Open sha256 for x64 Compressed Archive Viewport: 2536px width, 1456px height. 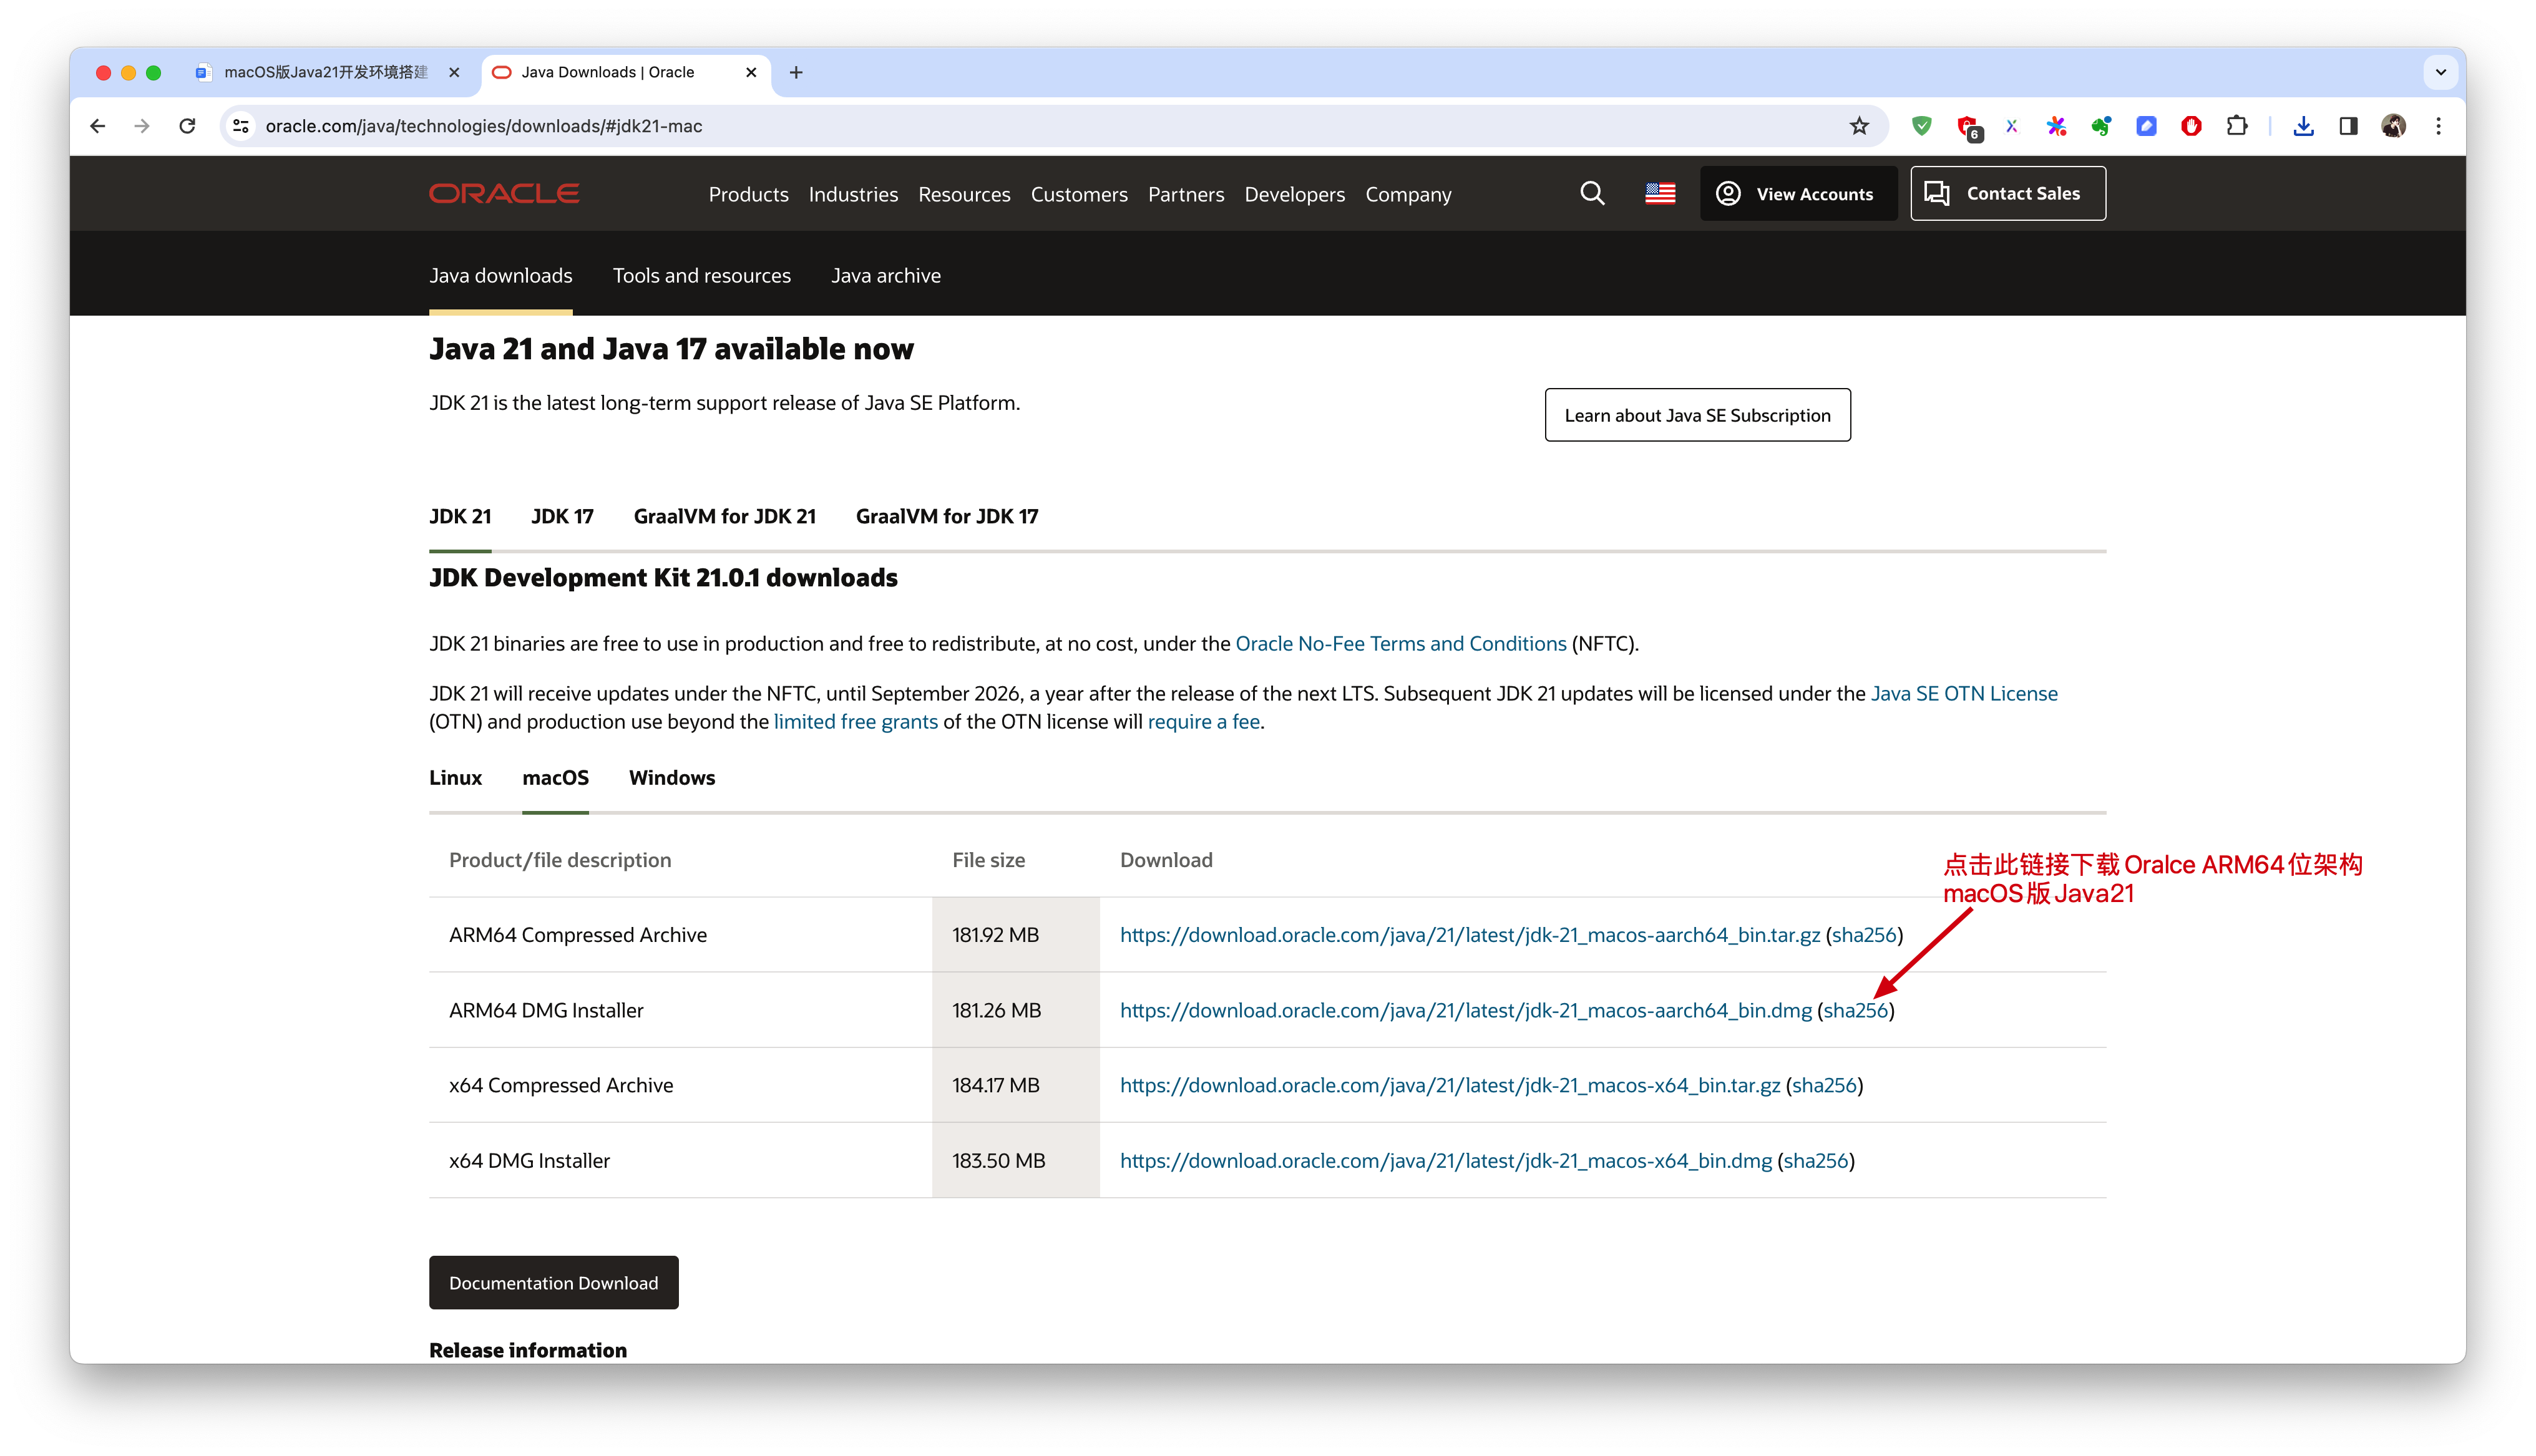point(1823,1085)
